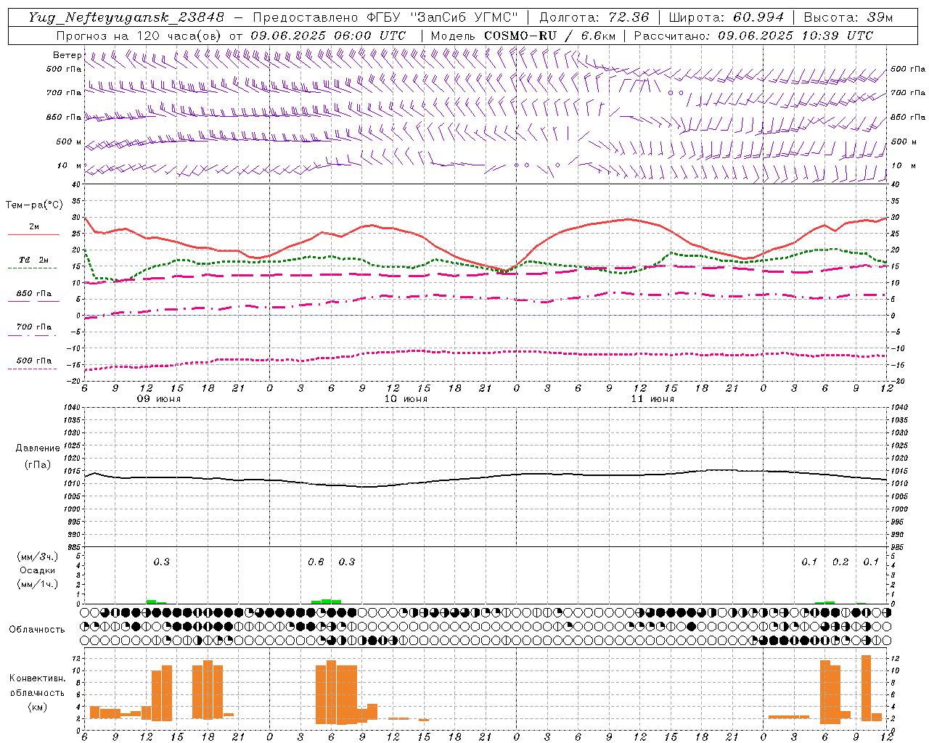Click the 'Ветер' wind panel label
The height and width of the screenshot is (743, 929).
pyautogui.click(x=67, y=55)
